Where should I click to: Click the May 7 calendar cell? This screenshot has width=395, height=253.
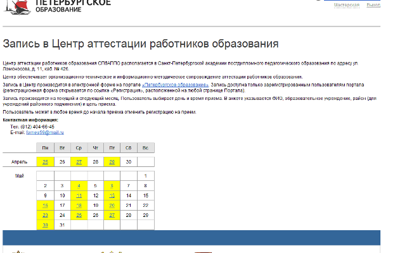129,186
